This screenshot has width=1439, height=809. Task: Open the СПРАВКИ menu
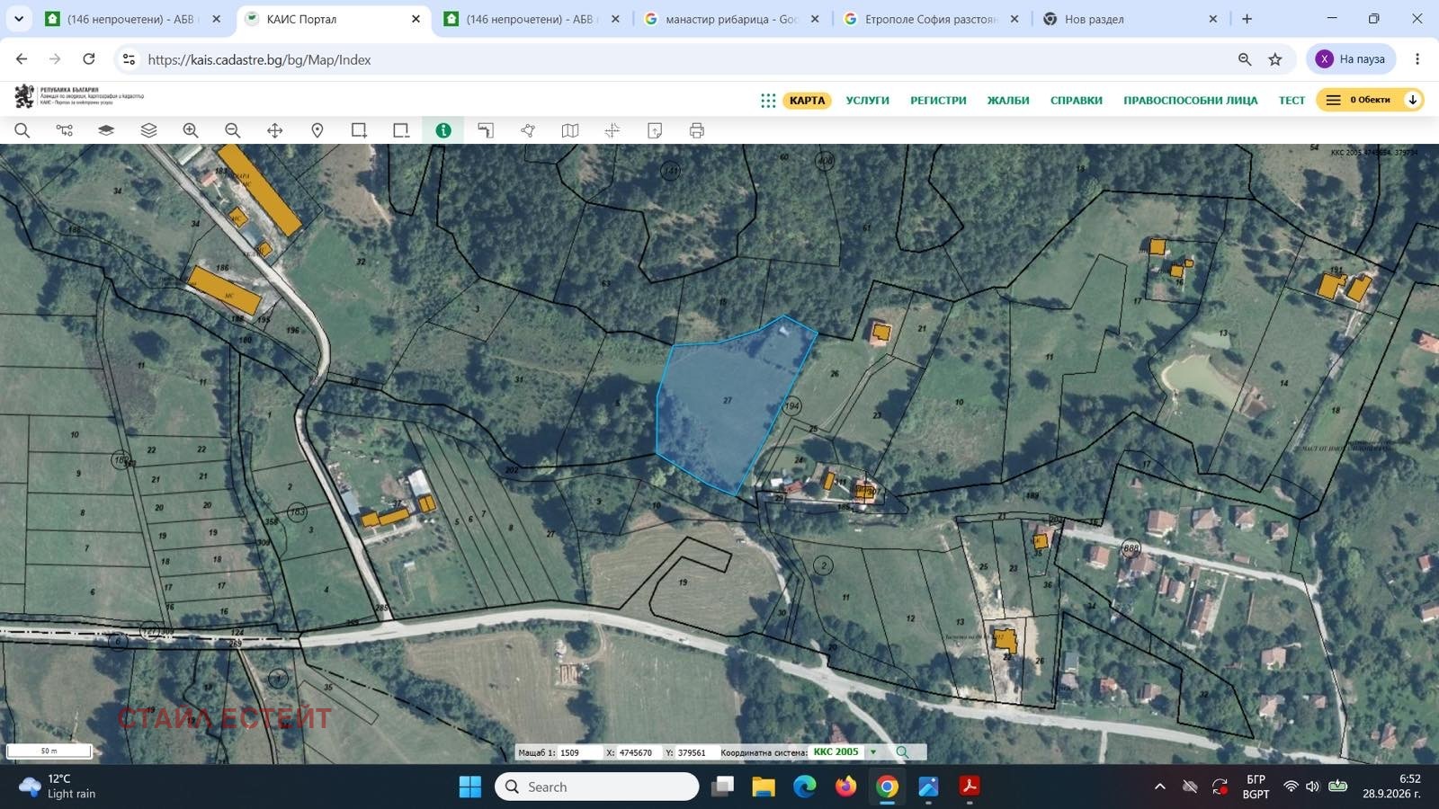tap(1077, 100)
